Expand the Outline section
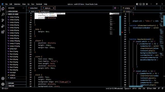165x92 pixels. (16, 83)
